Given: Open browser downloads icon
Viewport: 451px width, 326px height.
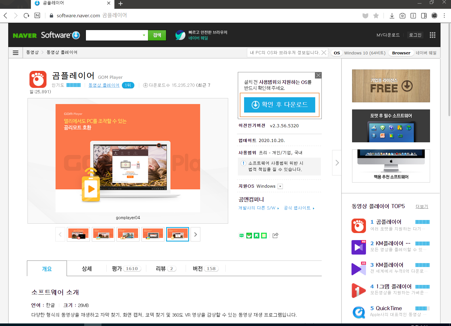Looking at the screenshot, I should tap(392, 16).
